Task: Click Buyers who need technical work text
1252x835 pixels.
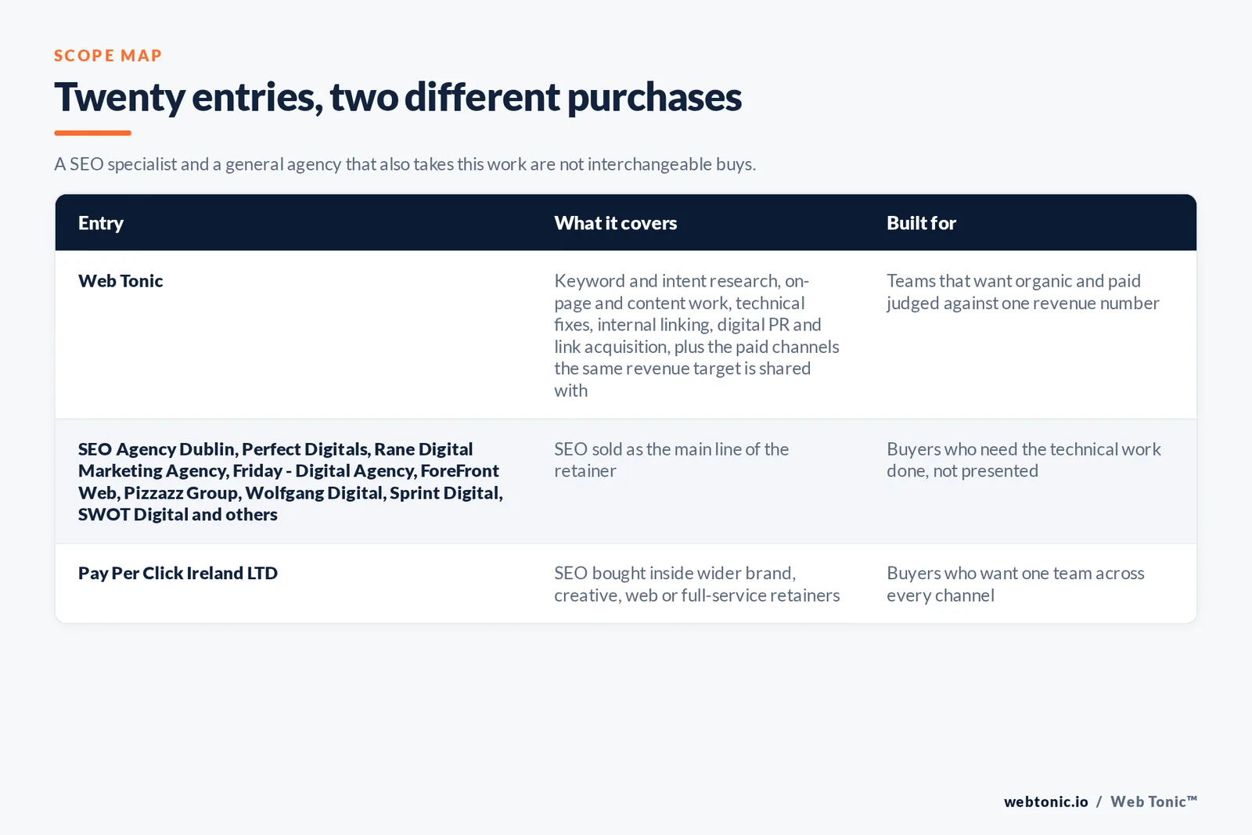Action: point(1024,460)
